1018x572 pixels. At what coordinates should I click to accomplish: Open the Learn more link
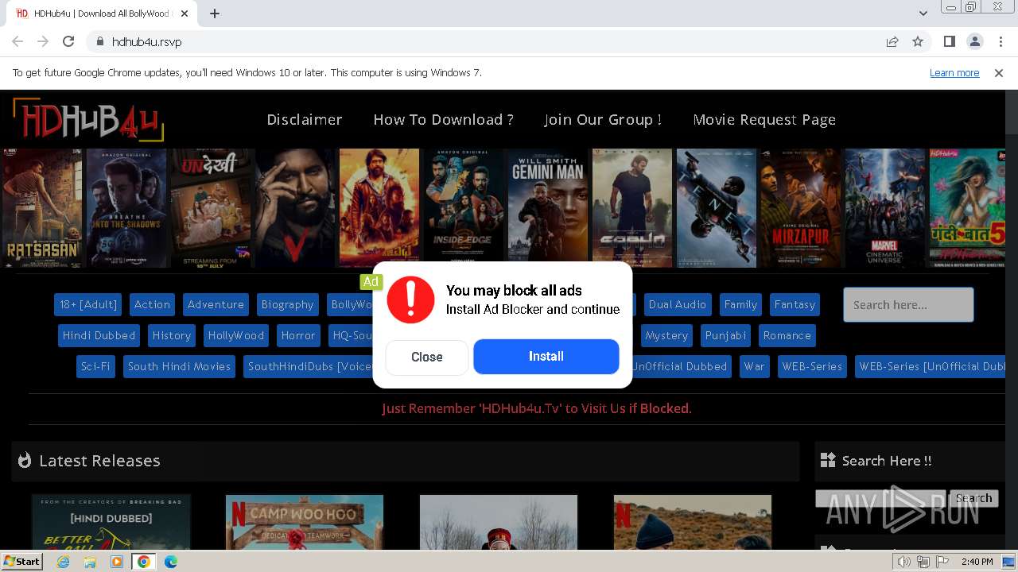(x=954, y=73)
